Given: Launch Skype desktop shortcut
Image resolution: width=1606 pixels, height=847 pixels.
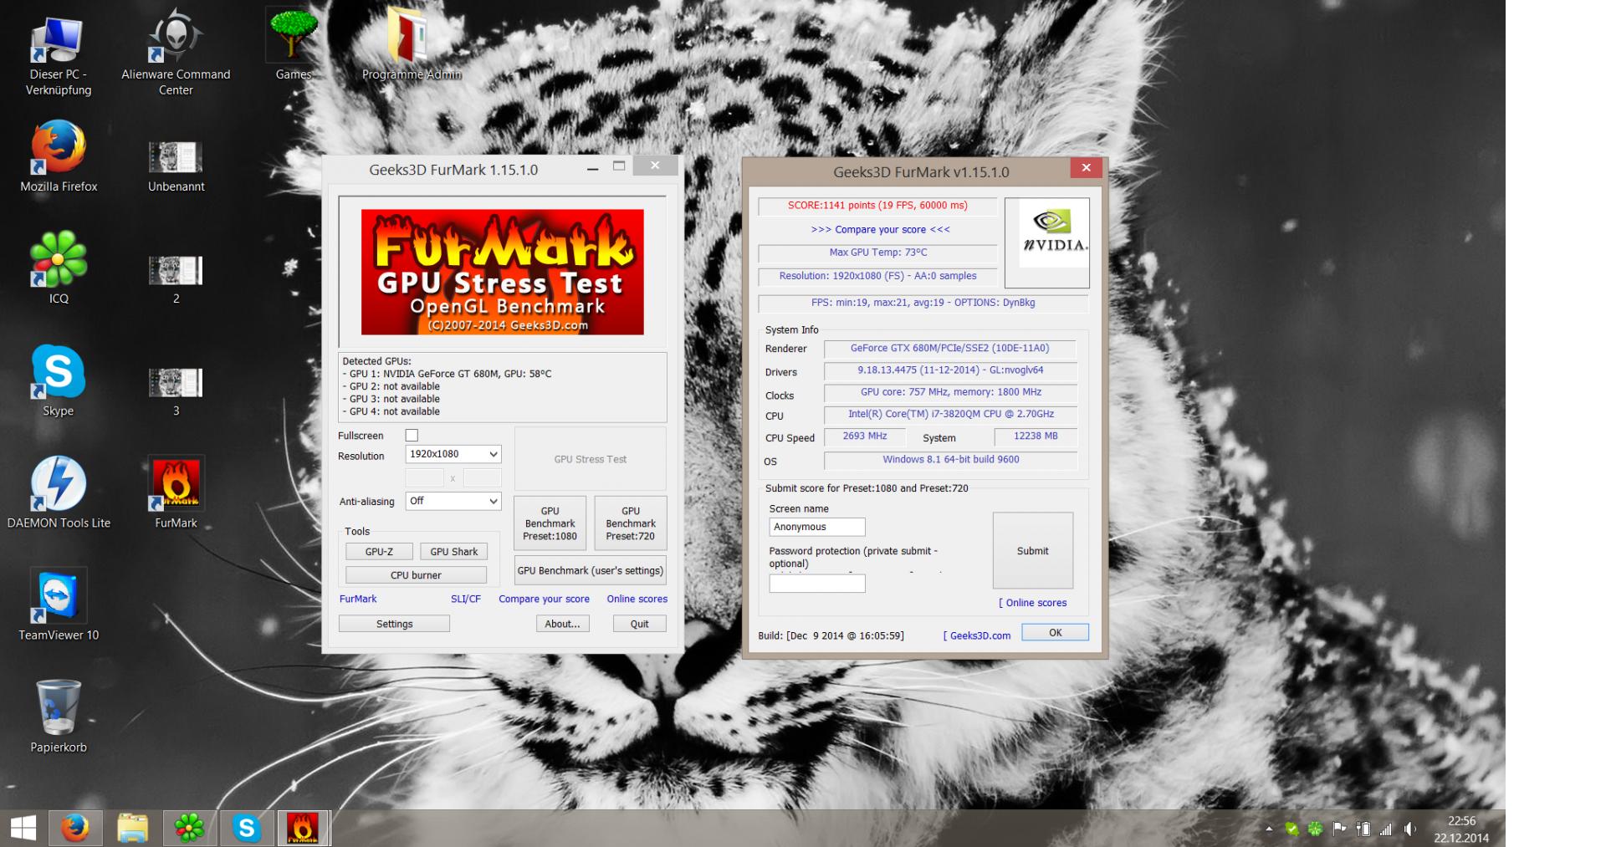Looking at the screenshot, I should [59, 380].
